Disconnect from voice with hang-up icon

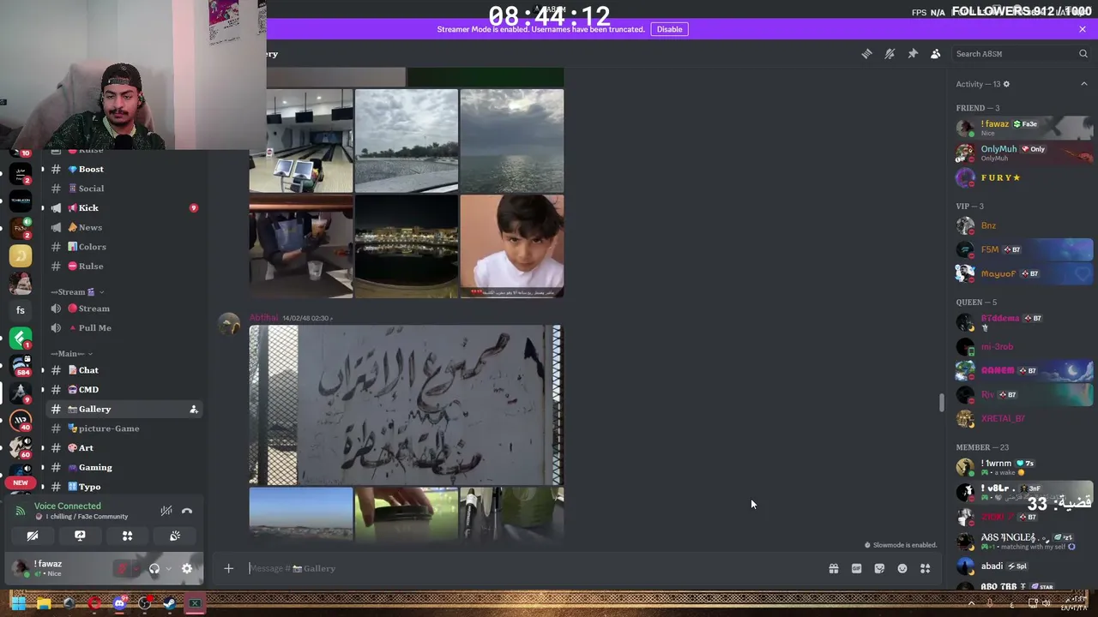[x=187, y=511]
